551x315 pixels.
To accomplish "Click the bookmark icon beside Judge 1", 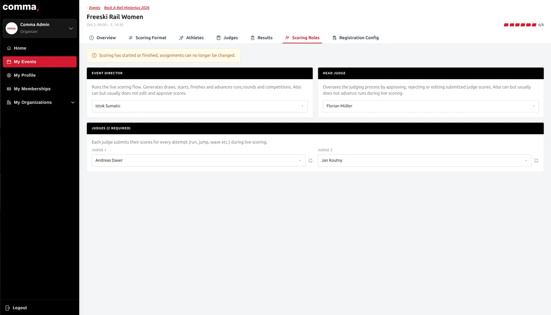I will 310,160.
